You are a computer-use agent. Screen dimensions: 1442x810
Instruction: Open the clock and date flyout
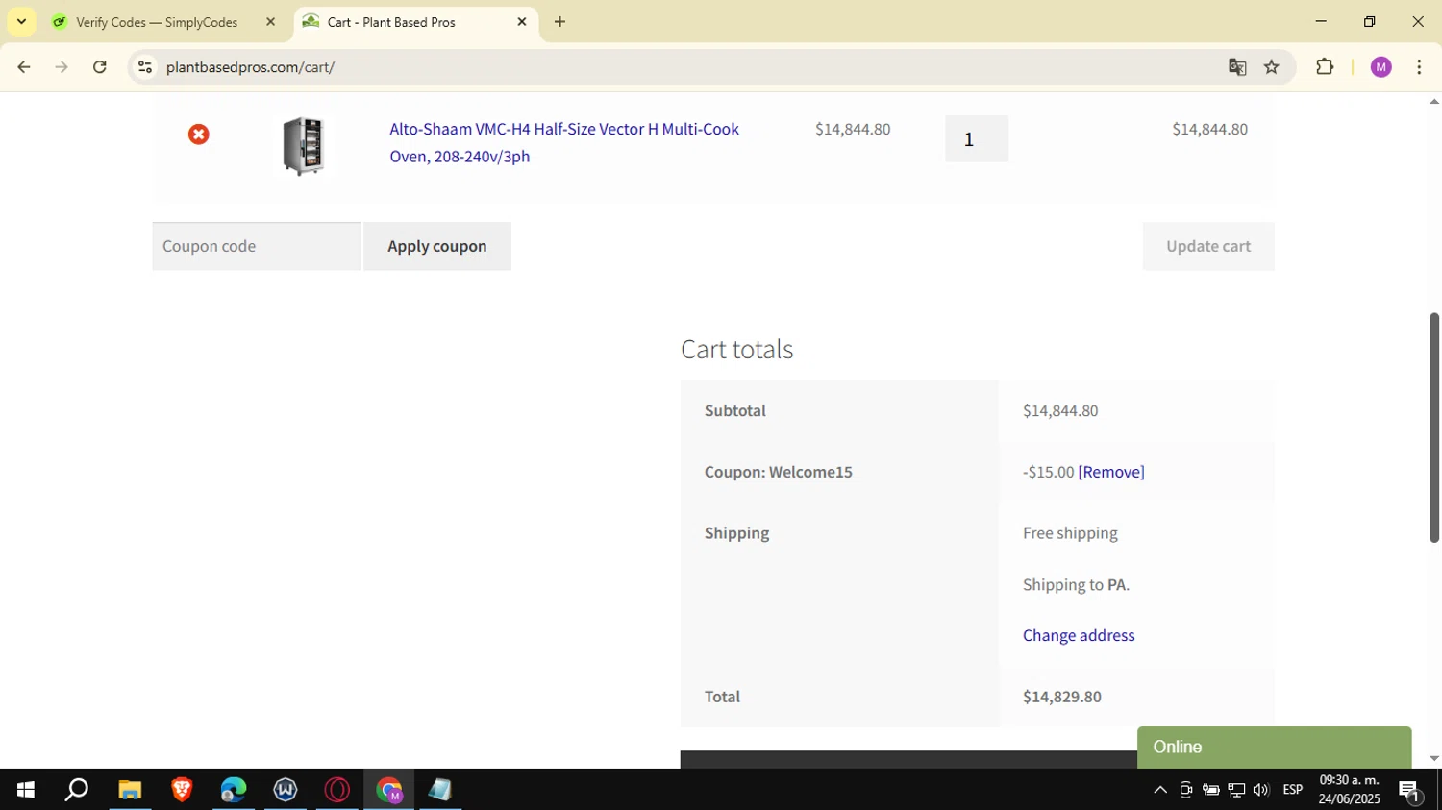coord(1350,790)
